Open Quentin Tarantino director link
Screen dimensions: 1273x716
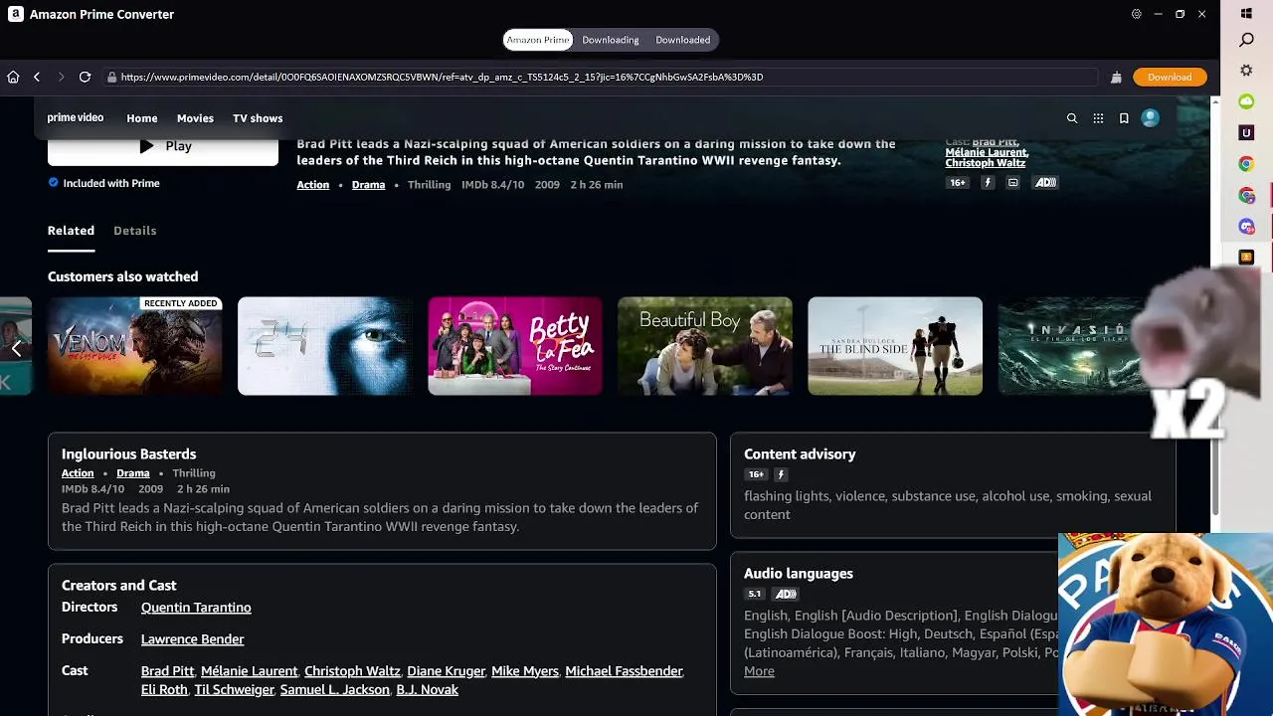point(196,608)
